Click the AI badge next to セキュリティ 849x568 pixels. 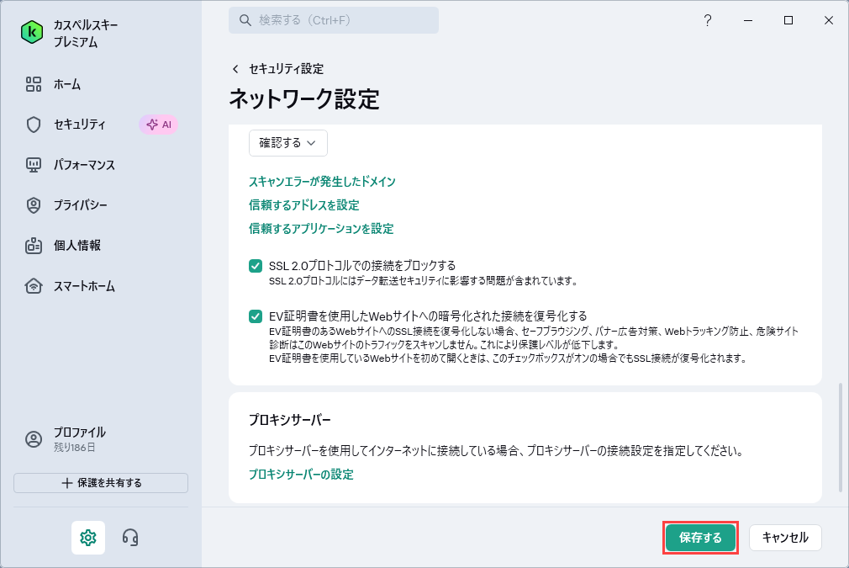(159, 125)
